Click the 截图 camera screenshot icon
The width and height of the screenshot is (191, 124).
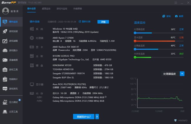pyautogui.click(x=176, y=16)
